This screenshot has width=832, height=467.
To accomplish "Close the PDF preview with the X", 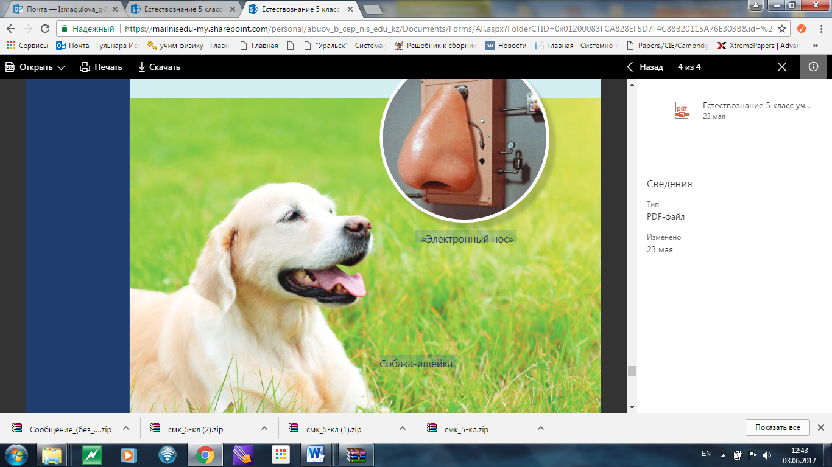I will click(x=782, y=67).
